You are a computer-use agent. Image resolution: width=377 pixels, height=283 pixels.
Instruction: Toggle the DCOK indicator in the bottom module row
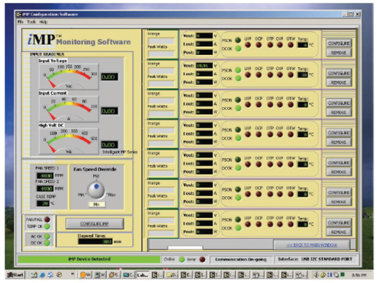click(x=238, y=229)
